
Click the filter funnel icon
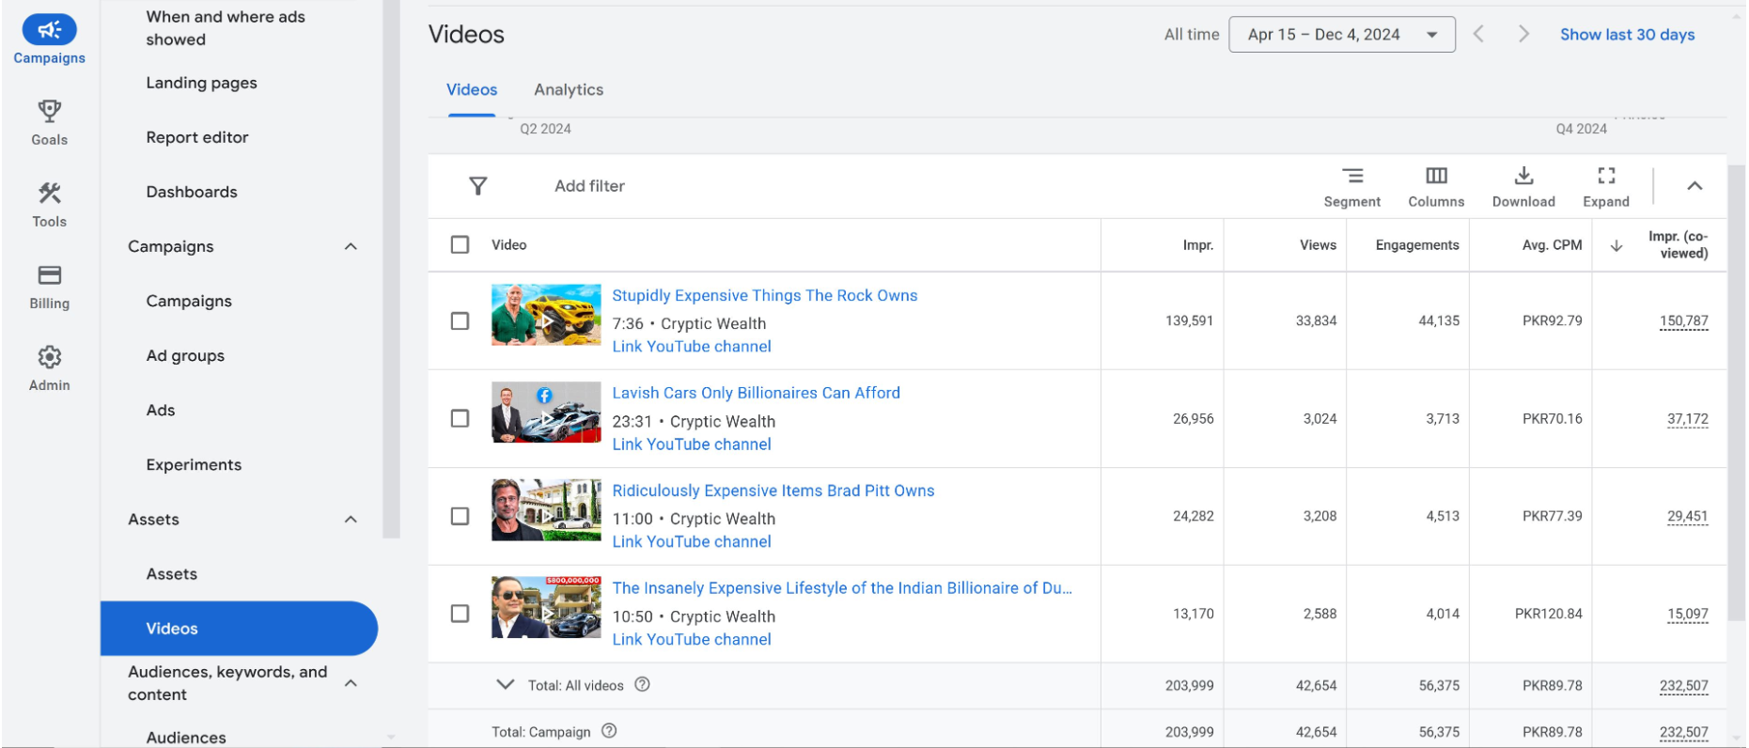(x=477, y=186)
